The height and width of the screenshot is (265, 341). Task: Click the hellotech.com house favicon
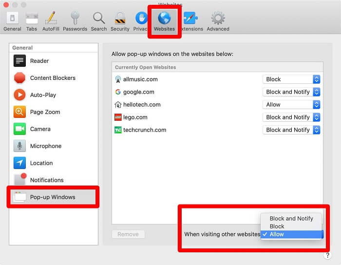118,105
